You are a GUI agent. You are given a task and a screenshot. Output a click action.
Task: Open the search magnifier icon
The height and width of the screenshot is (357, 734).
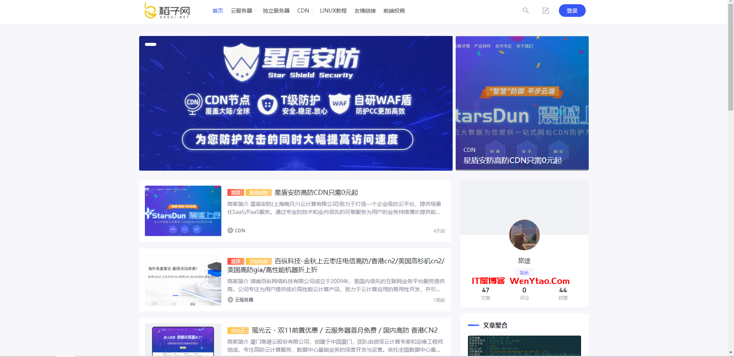(x=526, y=11)
